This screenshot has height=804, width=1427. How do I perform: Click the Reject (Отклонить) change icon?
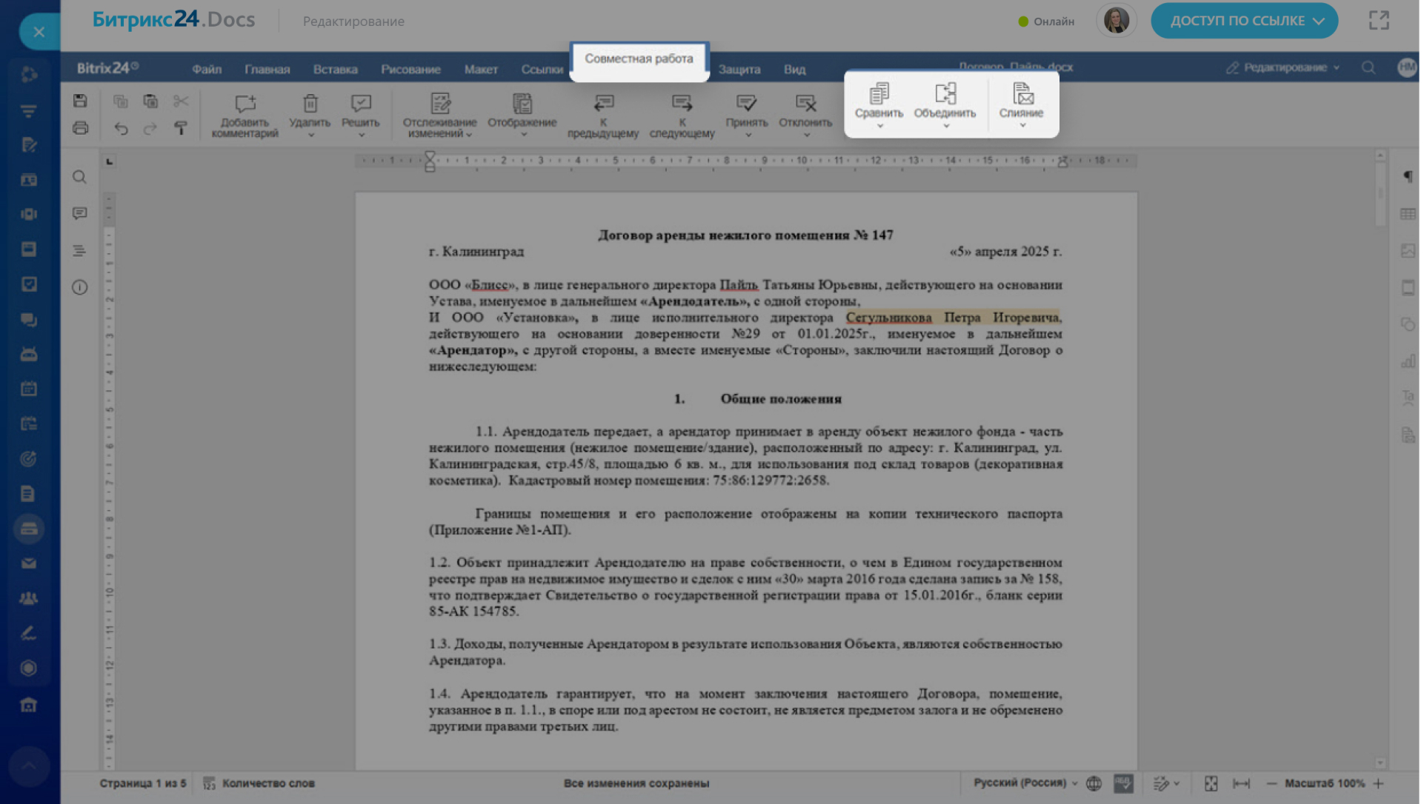[805, 103]
